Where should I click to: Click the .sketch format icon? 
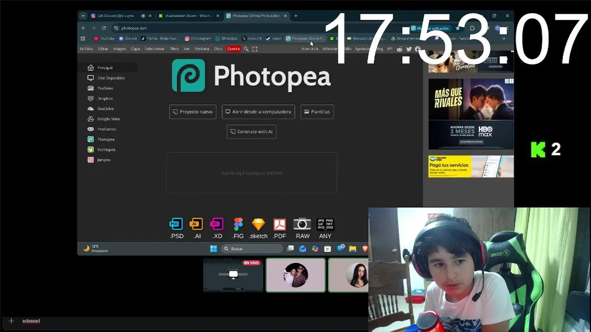[x=259, y=228]
